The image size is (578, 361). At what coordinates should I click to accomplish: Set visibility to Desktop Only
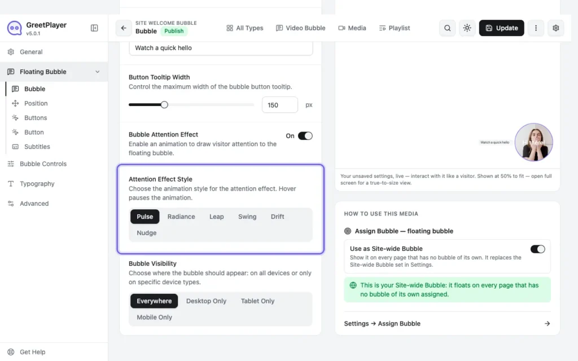[x=206, y=301]
